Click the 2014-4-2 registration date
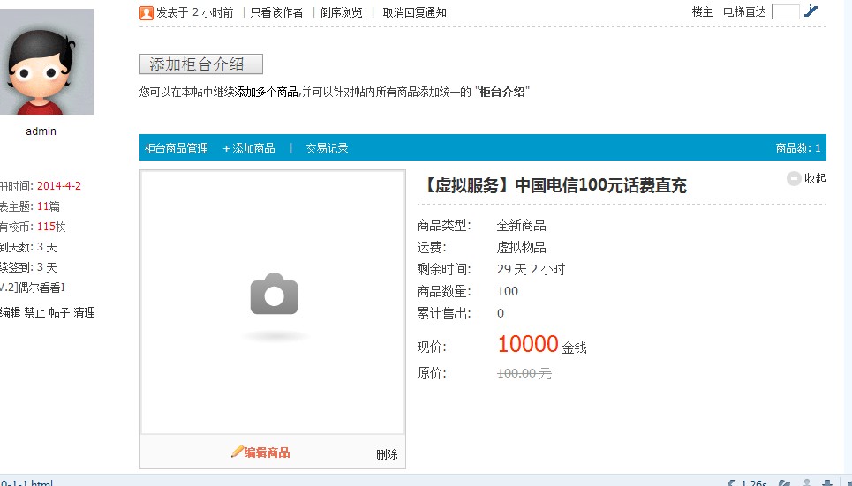 [58, 186]
